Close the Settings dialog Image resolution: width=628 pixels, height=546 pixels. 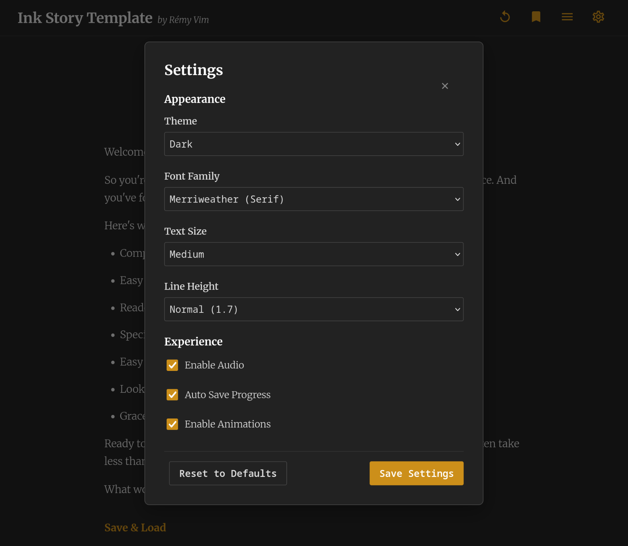445,86
